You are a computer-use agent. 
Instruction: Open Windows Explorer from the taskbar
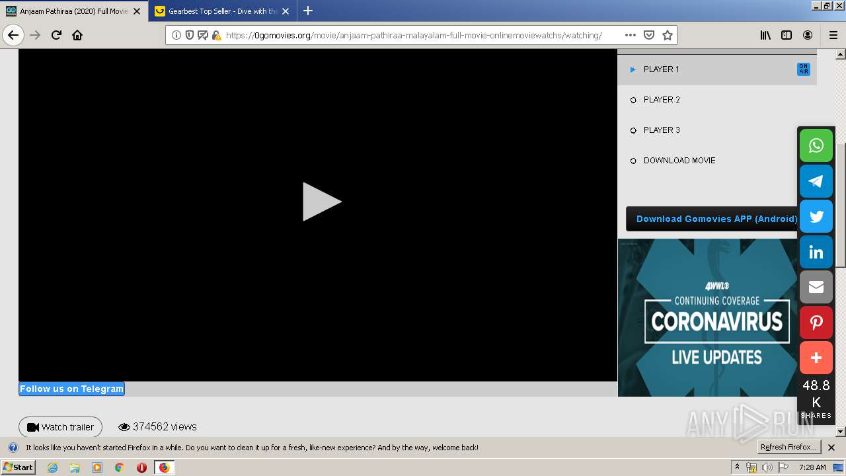75,467
